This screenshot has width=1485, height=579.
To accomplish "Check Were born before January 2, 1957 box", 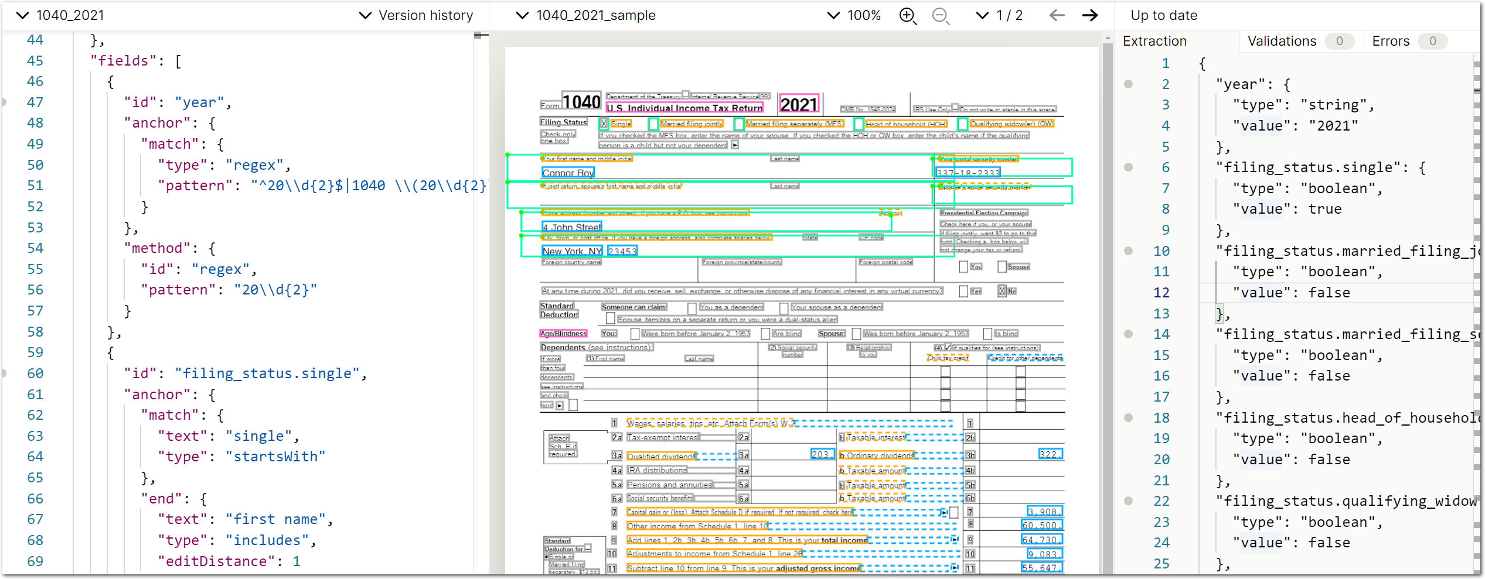I will 635,334.
